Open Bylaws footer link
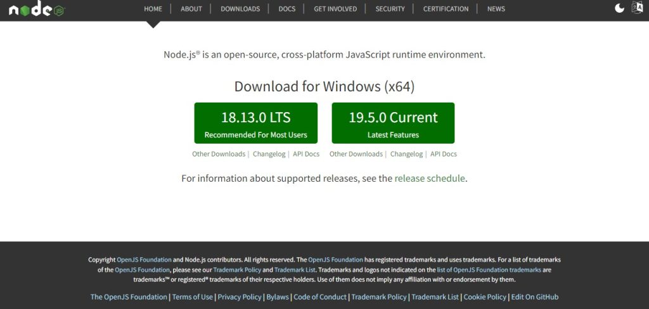Image resolution: width=649 pixels, height=309 pixels. (x=278, y=297)
